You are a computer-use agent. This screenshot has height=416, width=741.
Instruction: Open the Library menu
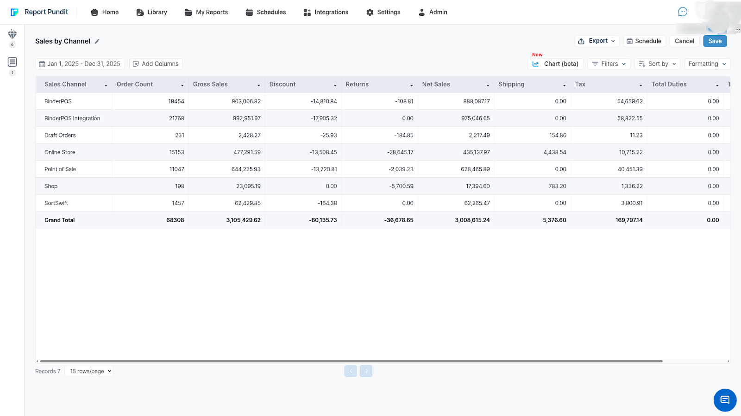pyautogui.click(x=151, y=12)
